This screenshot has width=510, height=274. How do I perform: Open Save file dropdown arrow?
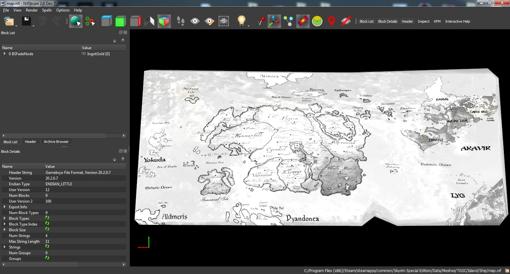pyautogui.click(x=34, y=26)
